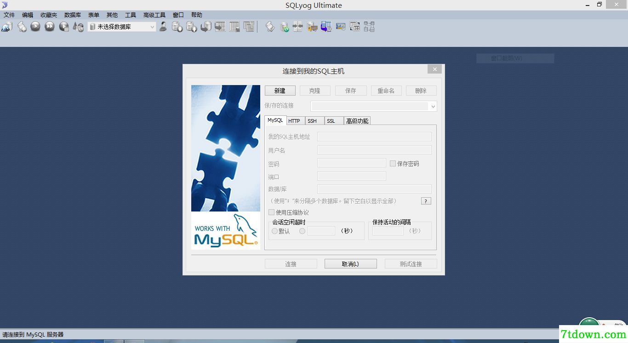Open the 未选择数据库 database dropdown

tap(122, 27)
